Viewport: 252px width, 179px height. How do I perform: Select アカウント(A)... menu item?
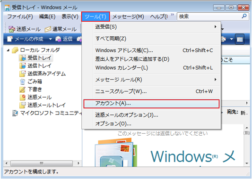(x=151, y=104)
